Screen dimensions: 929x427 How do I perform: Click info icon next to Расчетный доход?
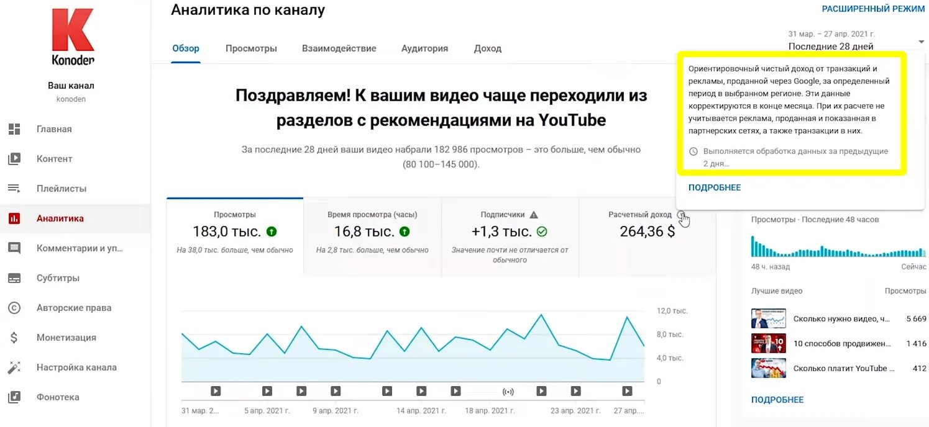click(x=682, y=215)
